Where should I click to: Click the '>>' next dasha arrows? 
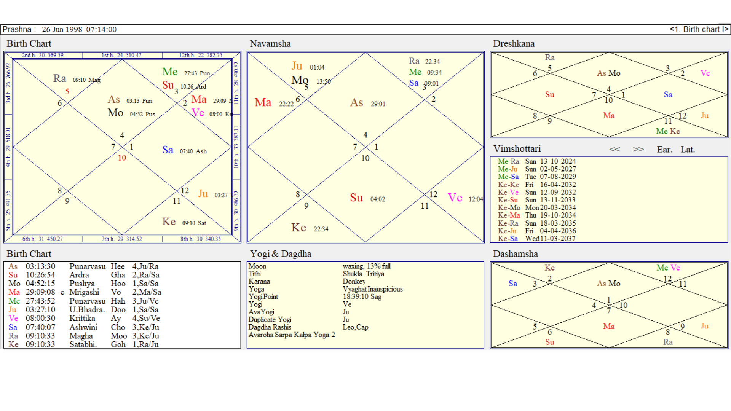click(x=638, y=150)
